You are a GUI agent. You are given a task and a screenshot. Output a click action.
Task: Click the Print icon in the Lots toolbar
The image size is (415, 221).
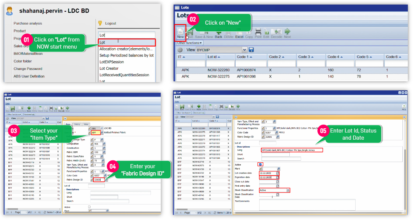point(258,33)
